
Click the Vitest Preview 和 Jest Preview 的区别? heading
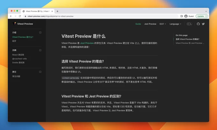(91, 96)
